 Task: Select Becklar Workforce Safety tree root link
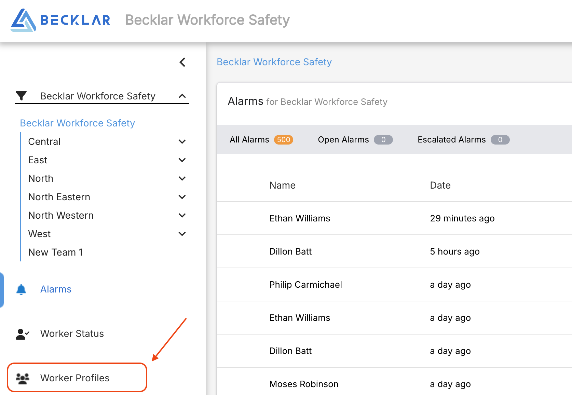[78, 123]
